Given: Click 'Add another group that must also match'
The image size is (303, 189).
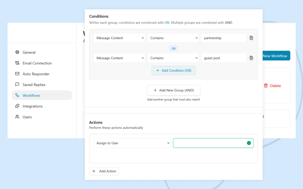Looking at the screenshot, I should 173,99.
